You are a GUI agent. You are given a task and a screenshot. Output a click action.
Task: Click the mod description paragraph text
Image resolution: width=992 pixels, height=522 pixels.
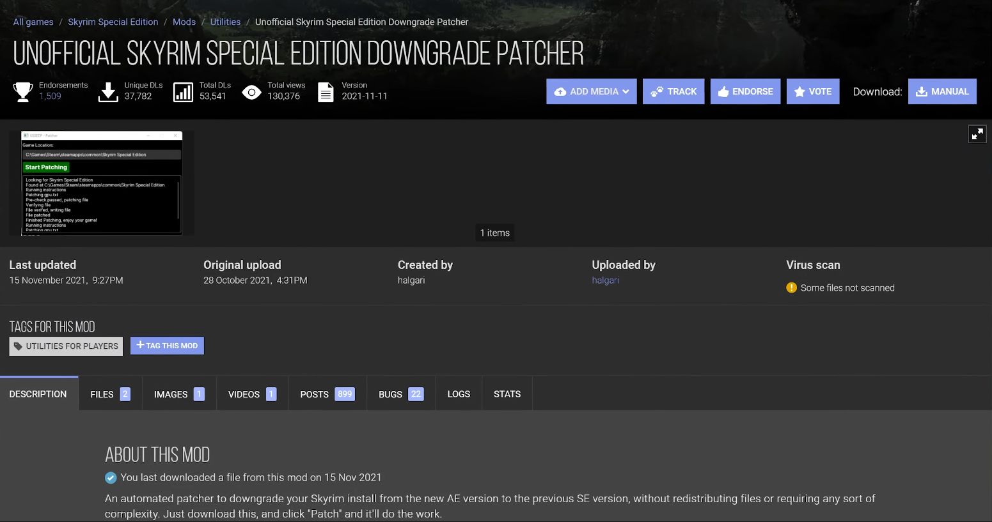pyautogui.click(x=490, y=506)
